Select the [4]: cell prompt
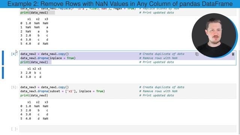The image size is (240, 135). [14, 54]
